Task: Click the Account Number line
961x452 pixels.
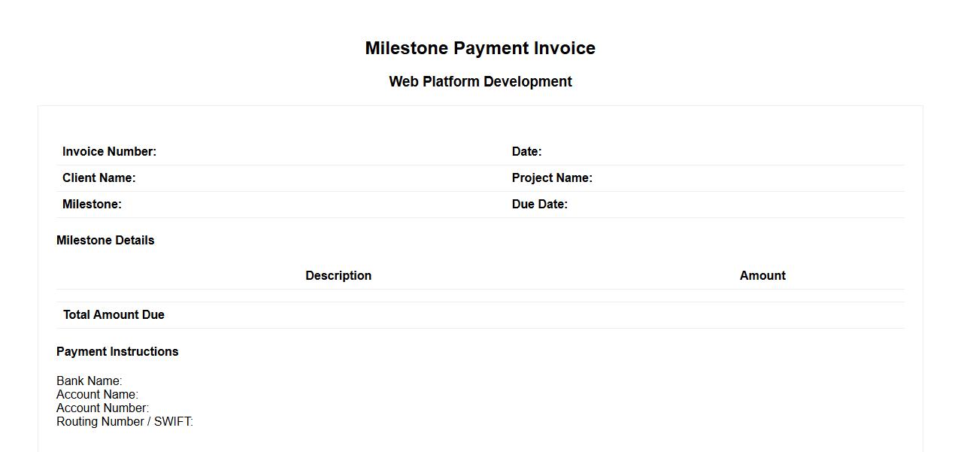Action: 102,408
